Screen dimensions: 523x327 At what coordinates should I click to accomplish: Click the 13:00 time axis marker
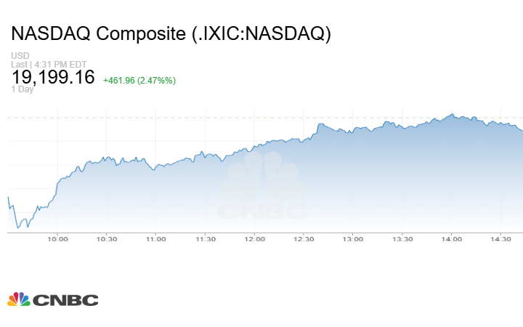tap(353, 238)
